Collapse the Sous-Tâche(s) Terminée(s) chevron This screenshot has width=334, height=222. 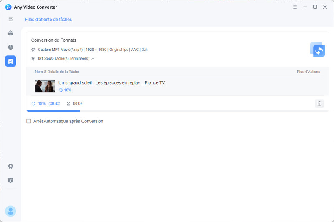pyautogui.click(x=93, y=59)
